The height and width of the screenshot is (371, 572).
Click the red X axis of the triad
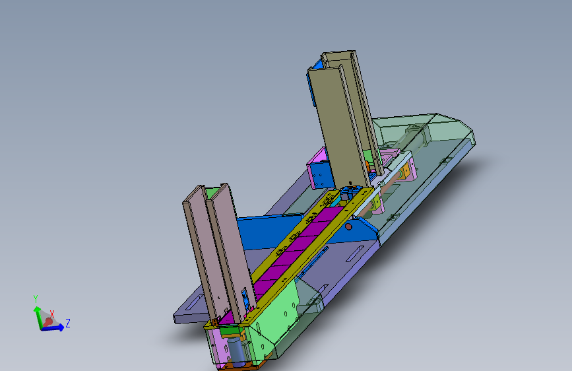[x=49, y=321]
